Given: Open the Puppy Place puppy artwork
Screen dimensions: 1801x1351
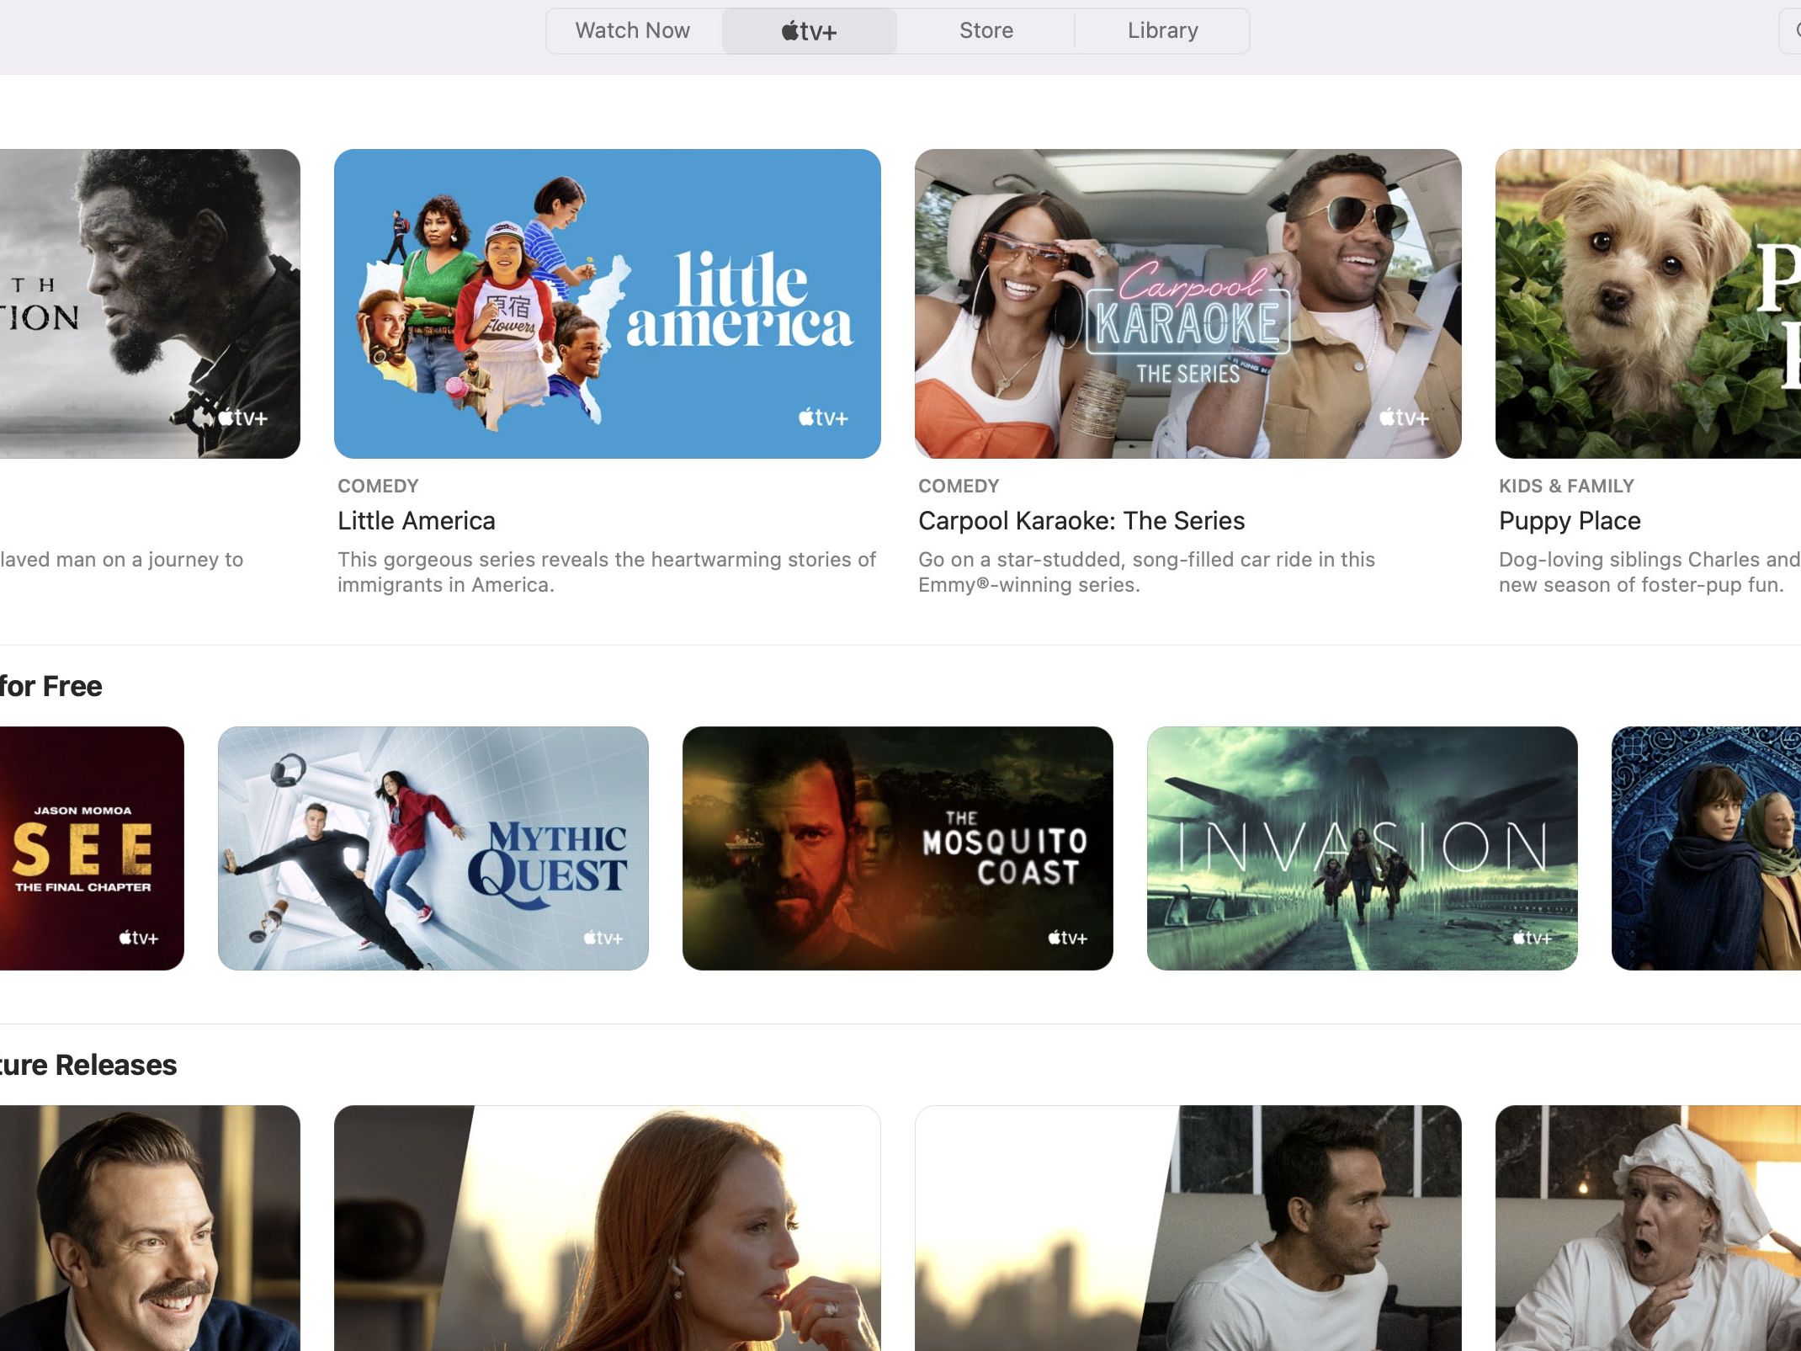Looking at the screenshot, I should 1648,304.
